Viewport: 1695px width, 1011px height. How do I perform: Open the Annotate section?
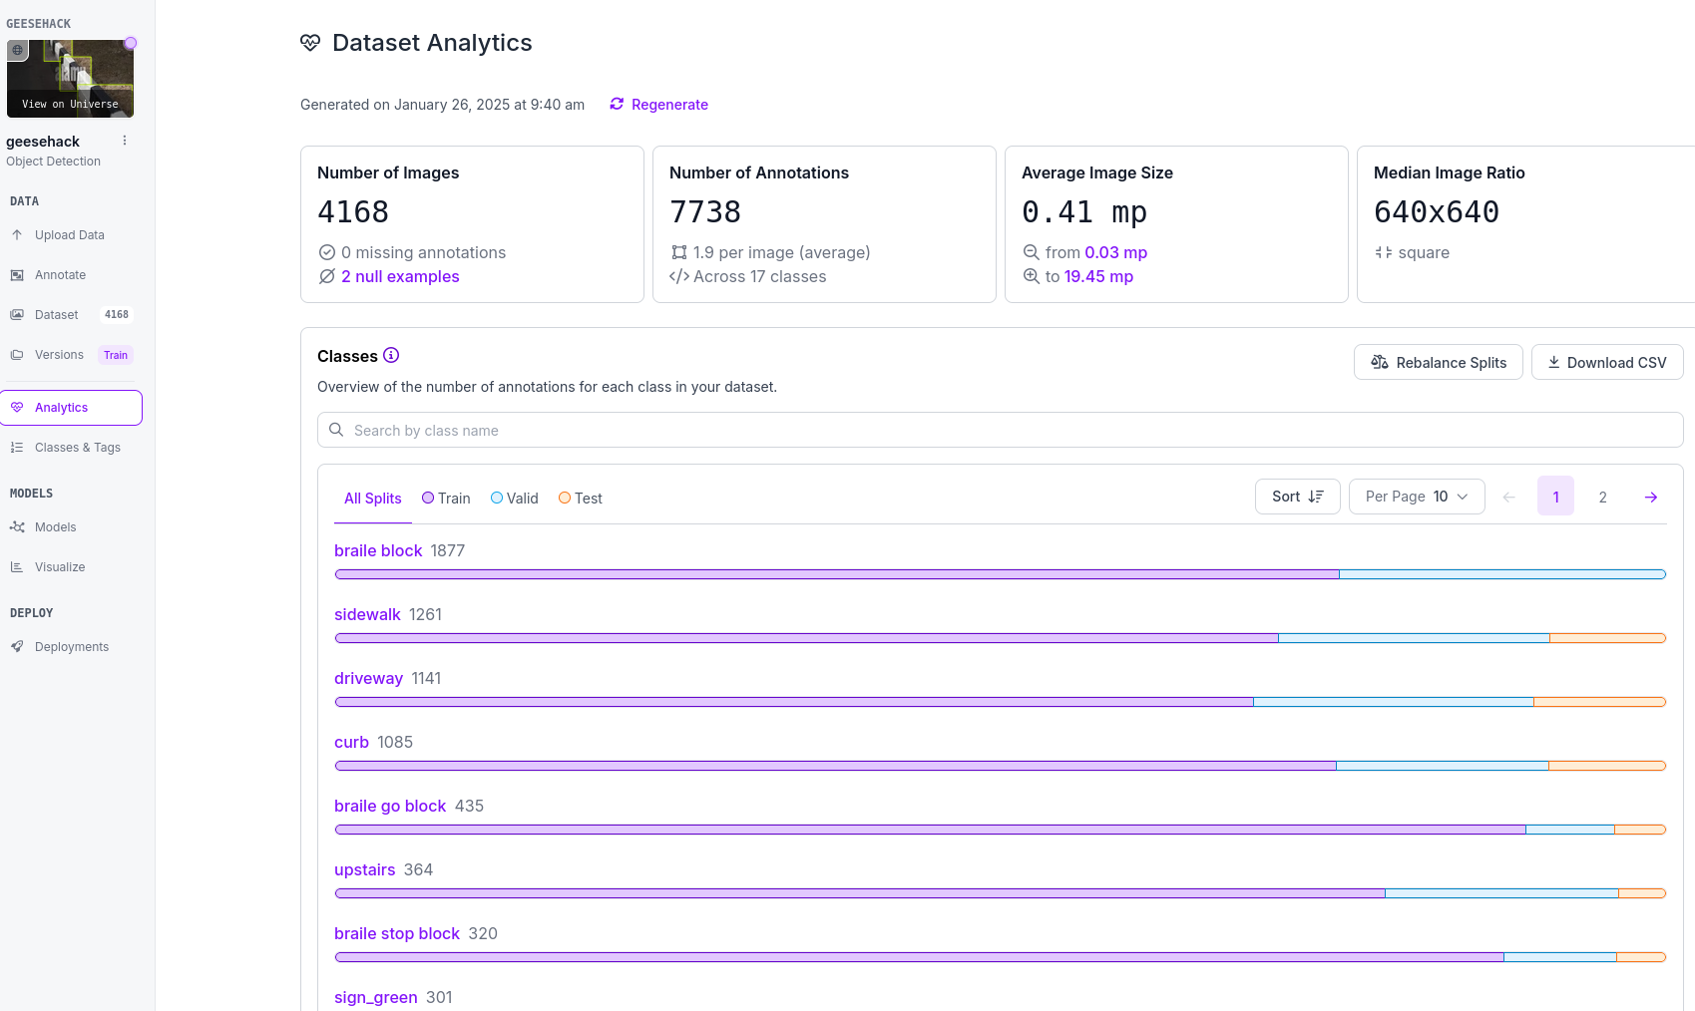click(60, 275)
